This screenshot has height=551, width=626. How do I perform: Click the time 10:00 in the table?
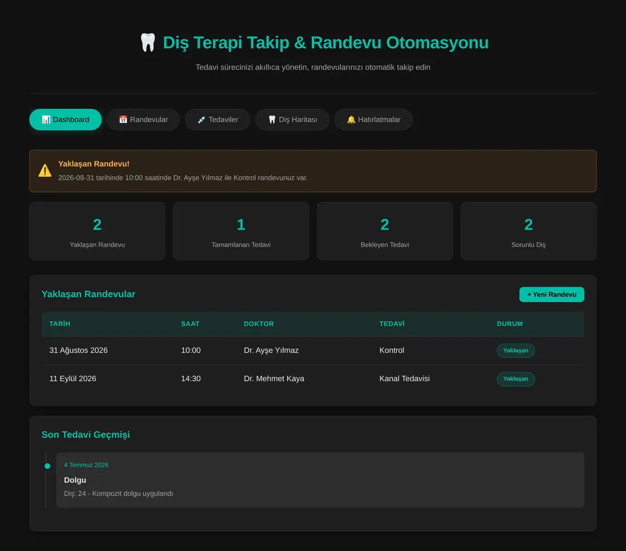[x=191, y=350]
